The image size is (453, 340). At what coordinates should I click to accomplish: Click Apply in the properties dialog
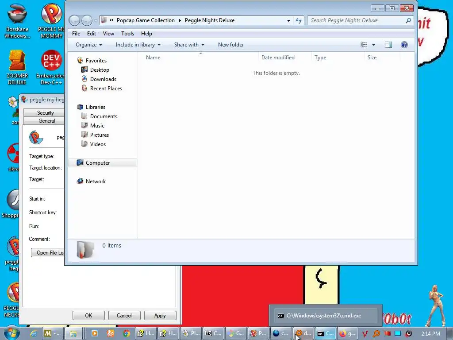[x=160, y=315]
